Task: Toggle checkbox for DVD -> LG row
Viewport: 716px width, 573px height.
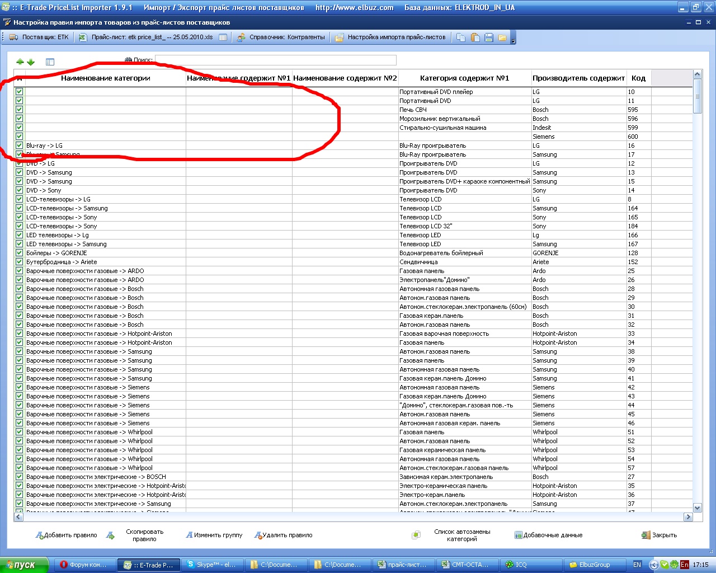Action: (20, 163)
